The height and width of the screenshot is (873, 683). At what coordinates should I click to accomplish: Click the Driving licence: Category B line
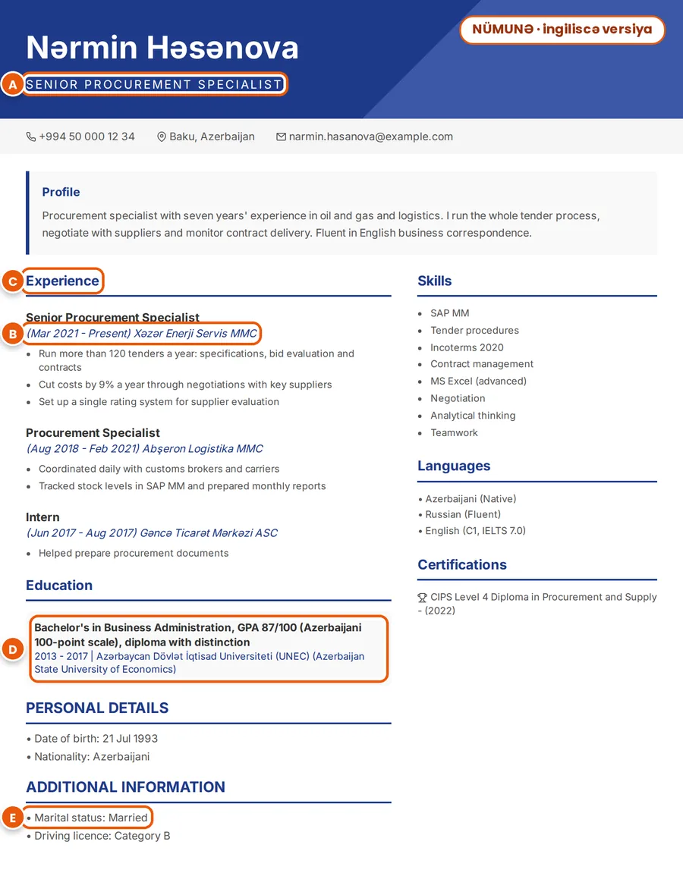point(99,836)
